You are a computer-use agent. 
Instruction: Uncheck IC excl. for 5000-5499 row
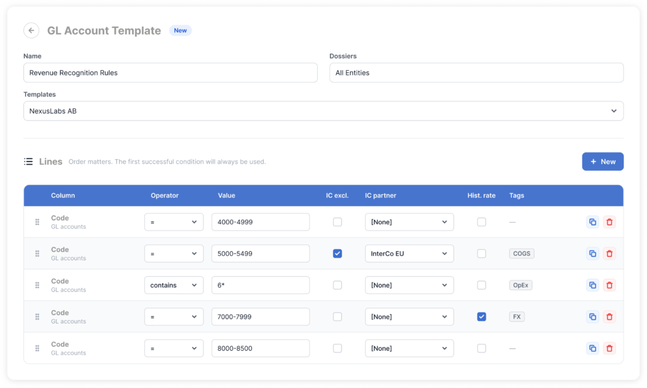[337, 253]
